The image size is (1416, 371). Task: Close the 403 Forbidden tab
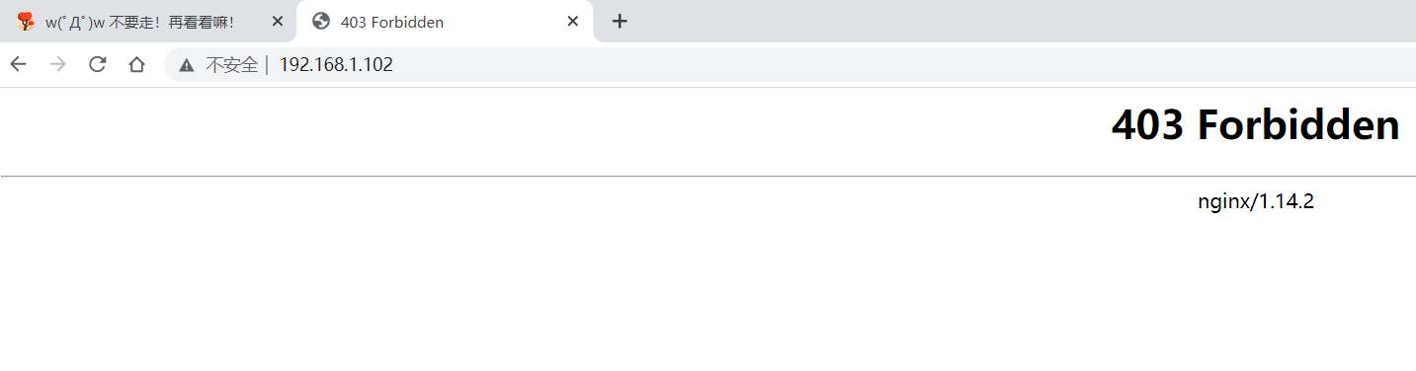572,22
